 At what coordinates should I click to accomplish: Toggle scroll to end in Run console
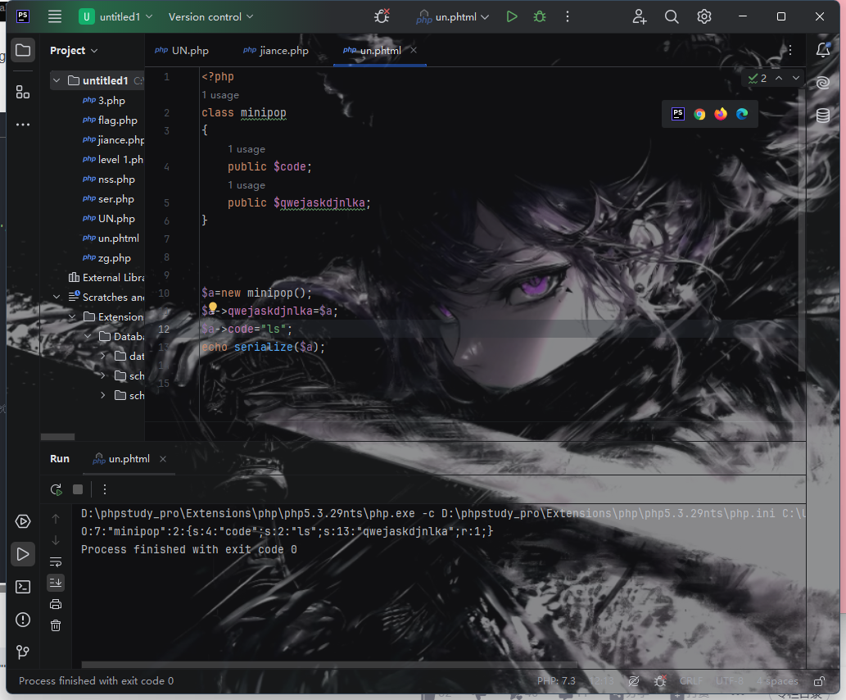56,582
